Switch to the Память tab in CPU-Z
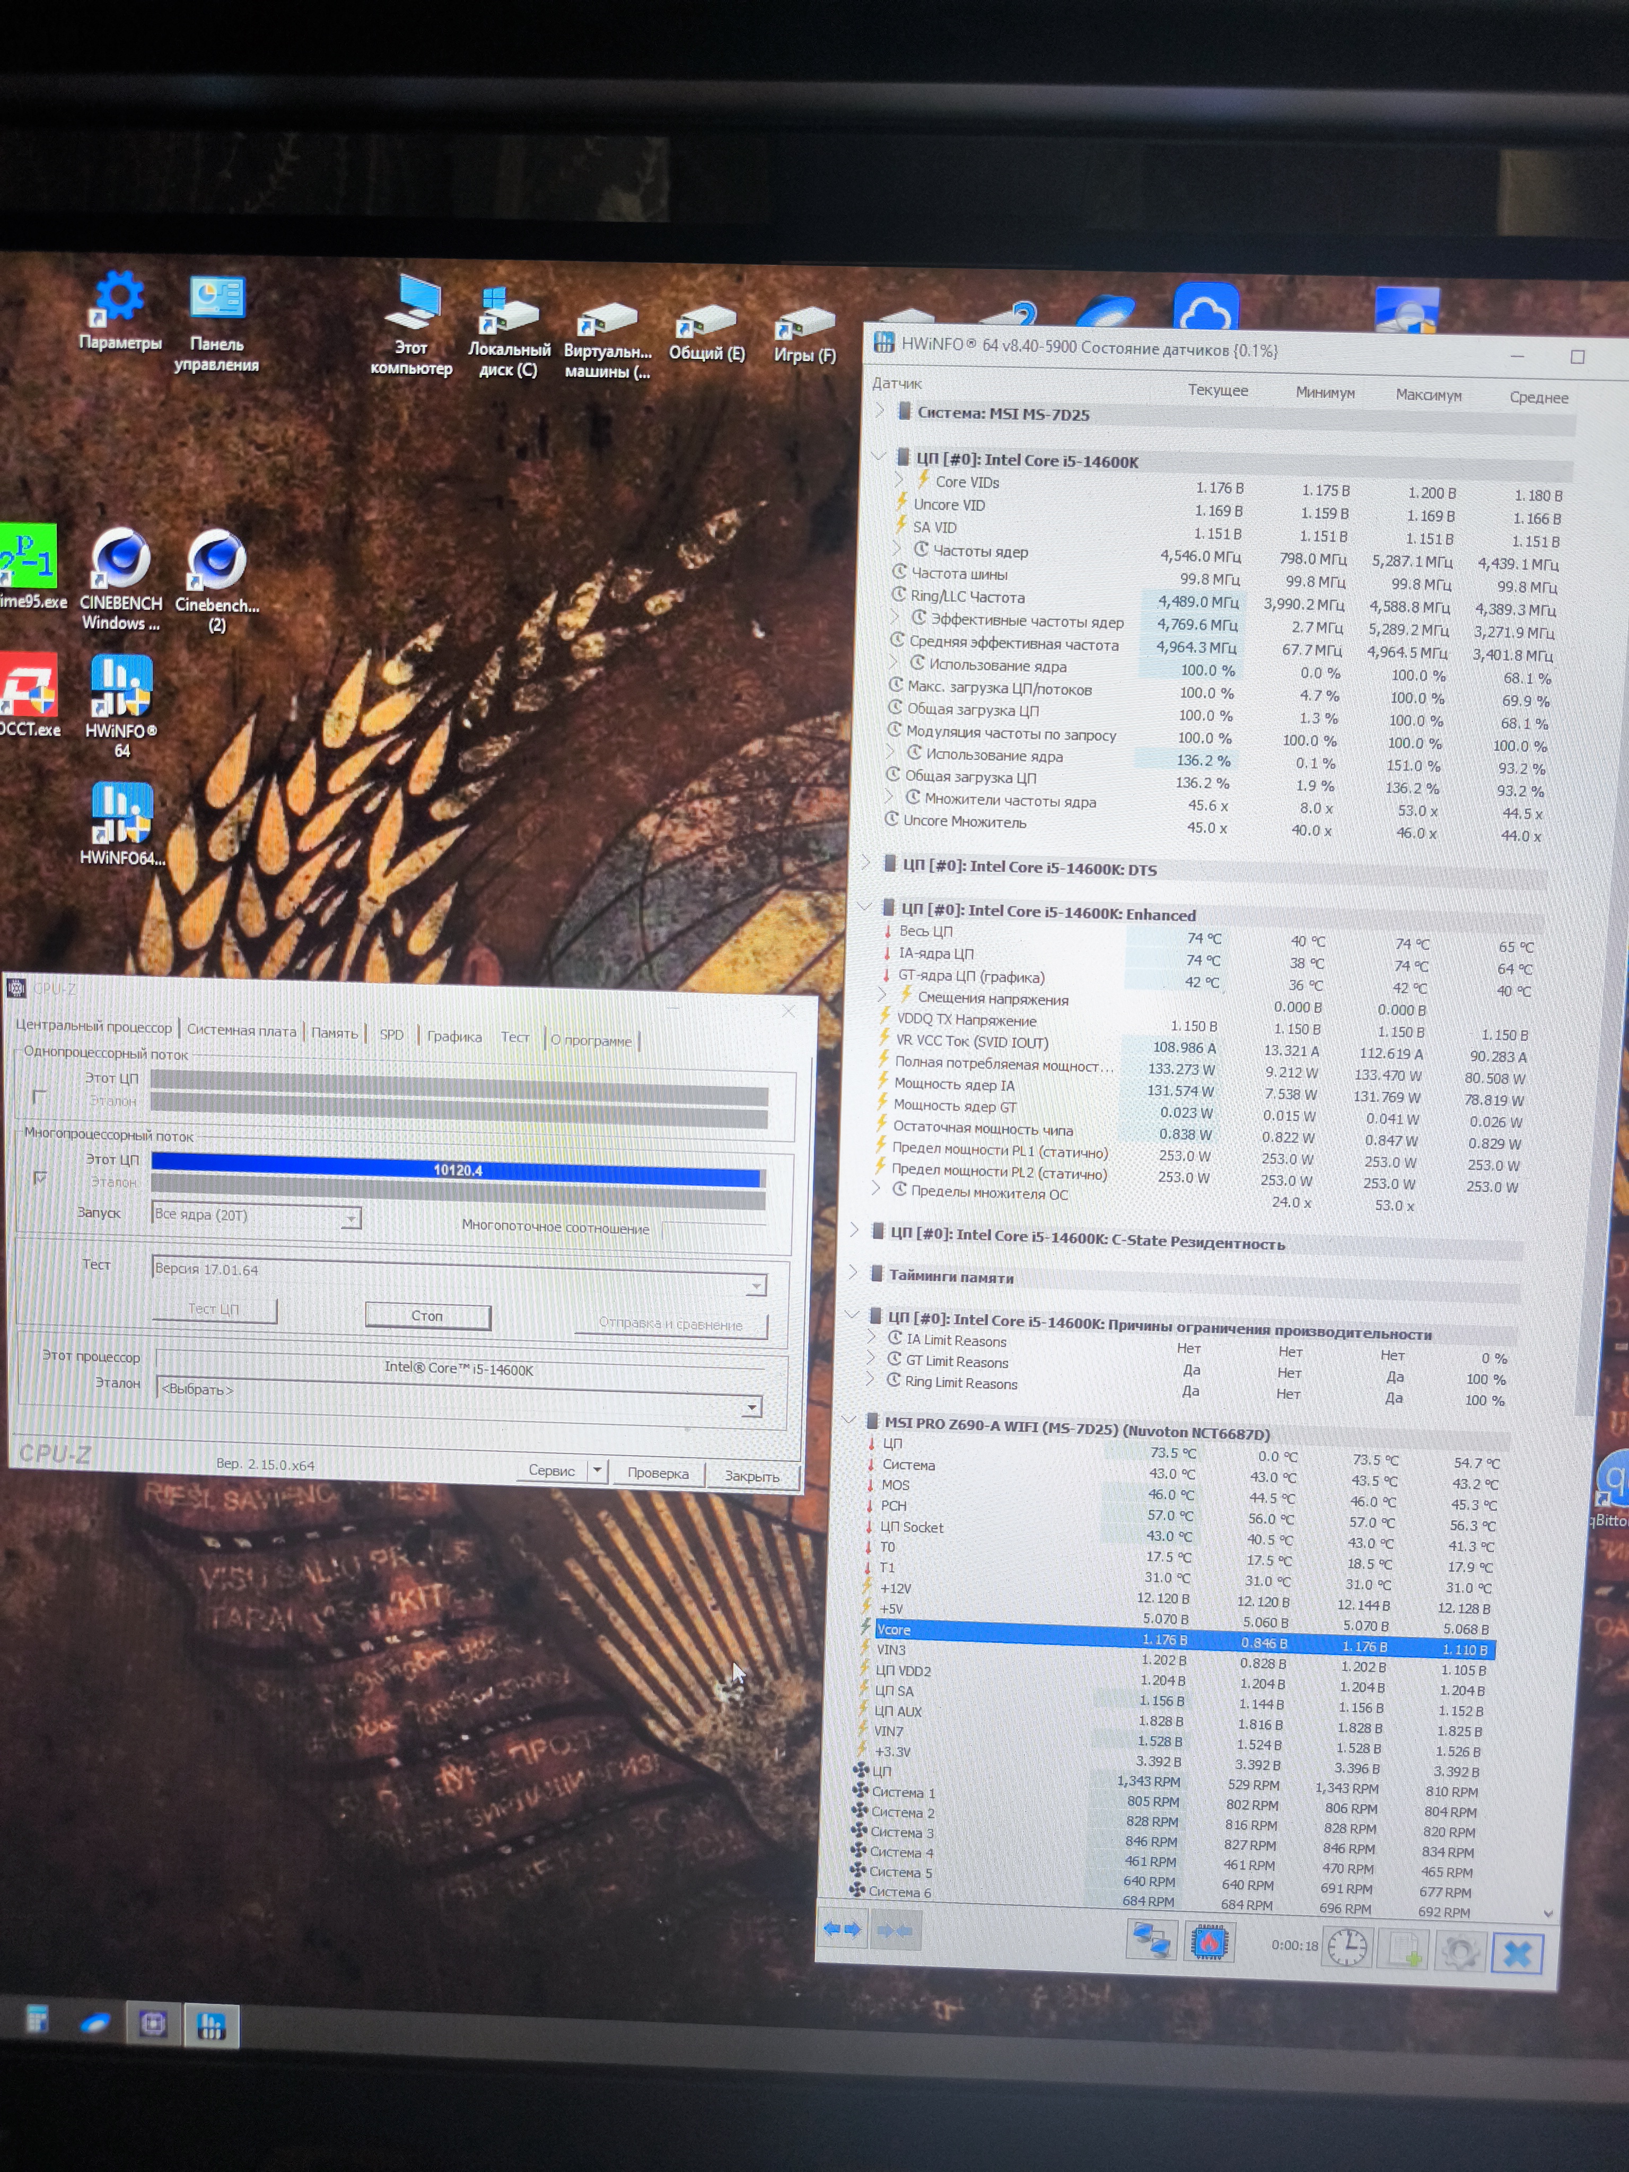The height and width of the screenshot is (2172, 1629). click(x=335, y=1032)
